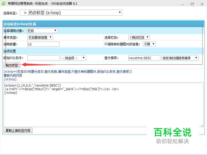Maximize the browser window
207x155 pixels.
[192, 4]
